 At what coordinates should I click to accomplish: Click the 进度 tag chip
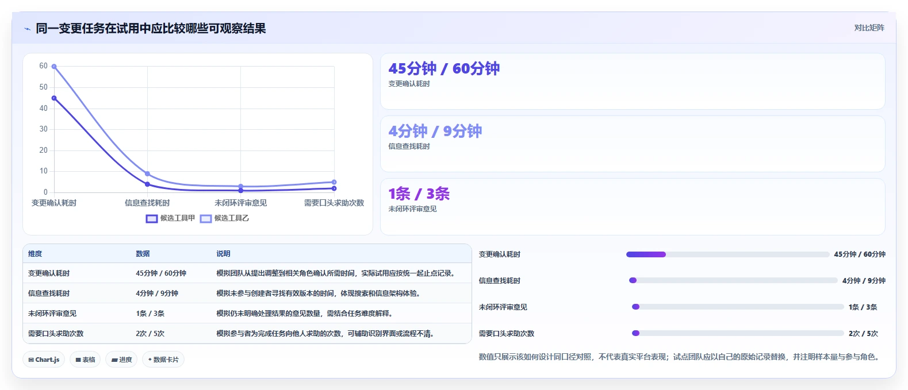[x=121, y=360]
